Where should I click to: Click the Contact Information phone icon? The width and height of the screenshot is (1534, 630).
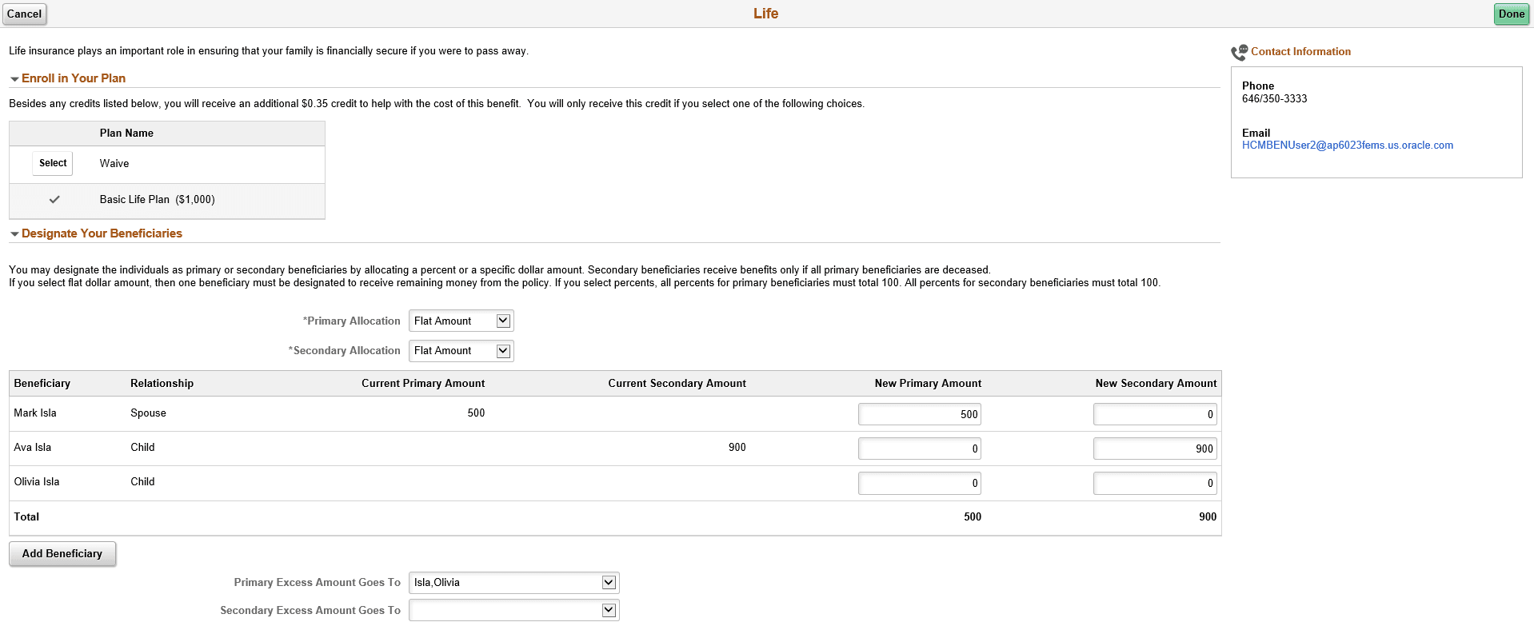coord(1239,53)
